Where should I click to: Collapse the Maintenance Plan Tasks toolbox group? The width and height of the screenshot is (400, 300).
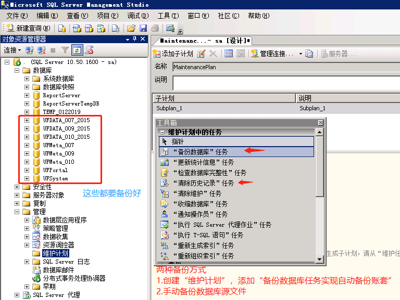pyautogui.click(x=162, y=132)
